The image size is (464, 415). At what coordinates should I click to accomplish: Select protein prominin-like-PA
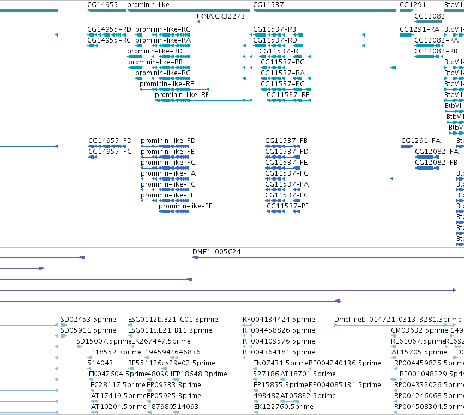pos(165,179)
